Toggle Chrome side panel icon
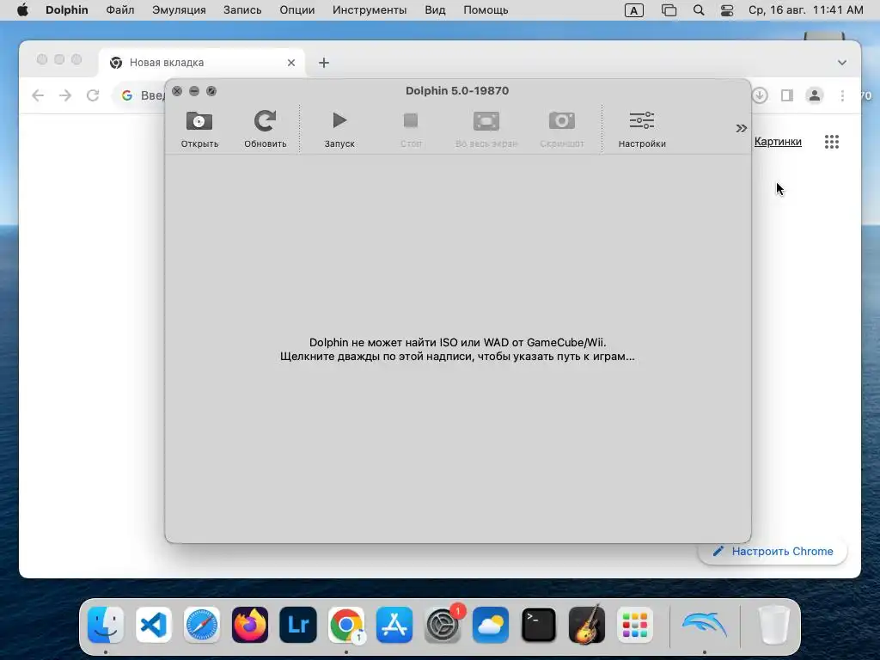This screenshot has height=660, width=880. click(787, 95)
